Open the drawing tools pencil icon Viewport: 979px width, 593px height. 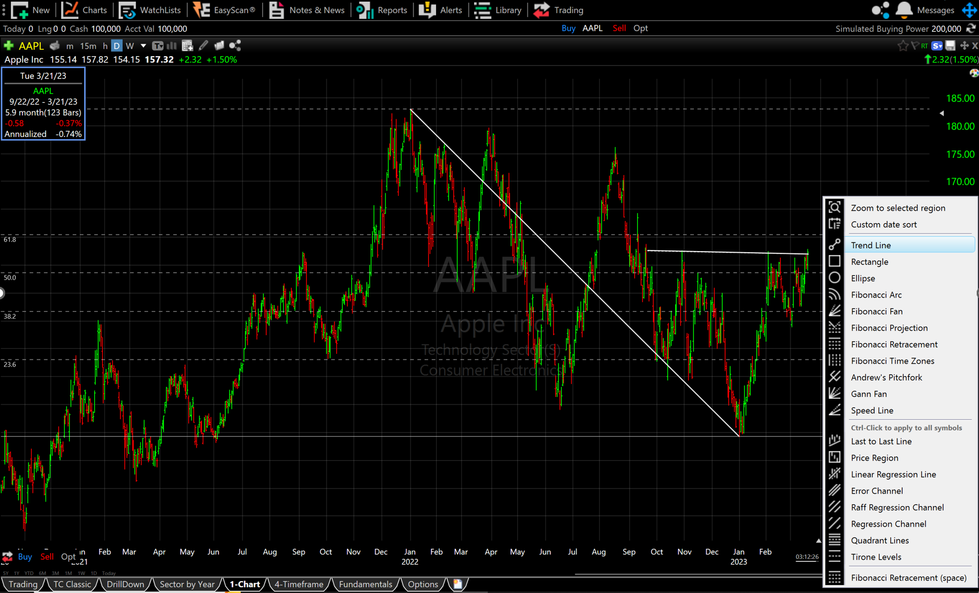pos(203,45)
